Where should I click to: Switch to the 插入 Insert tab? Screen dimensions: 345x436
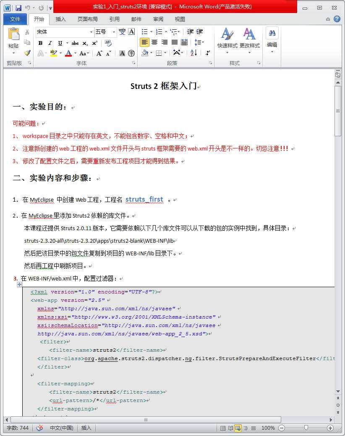pos(60,19)
